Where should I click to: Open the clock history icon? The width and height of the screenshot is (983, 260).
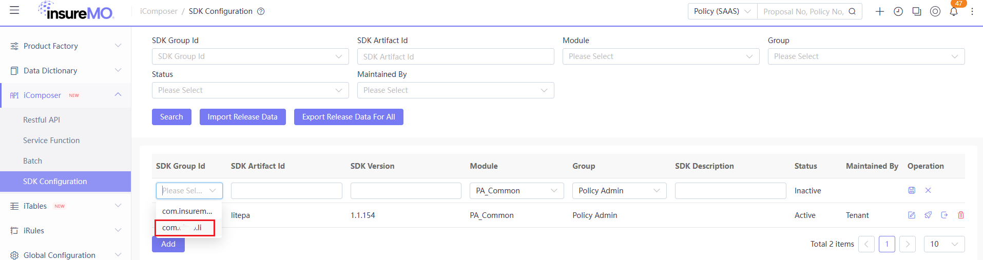(x=898, y=11)
